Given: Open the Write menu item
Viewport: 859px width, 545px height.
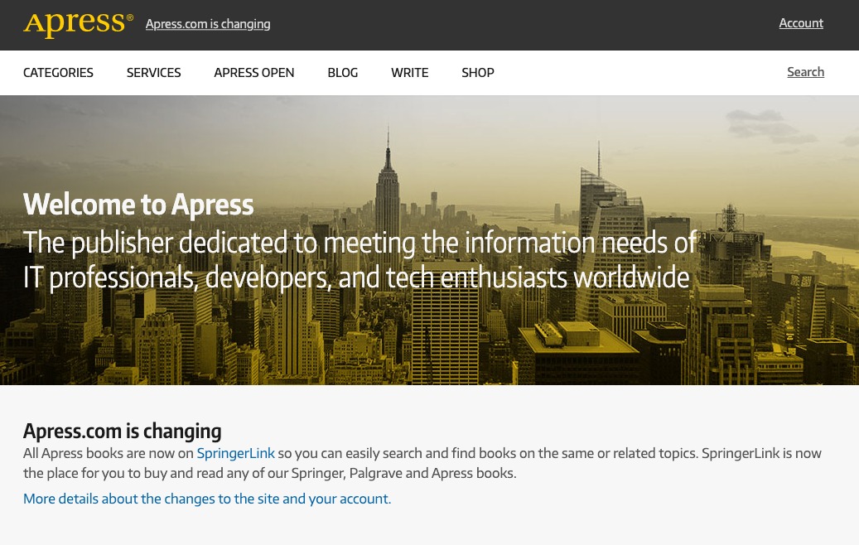Looking at the screenshot, I should point(410,73).
